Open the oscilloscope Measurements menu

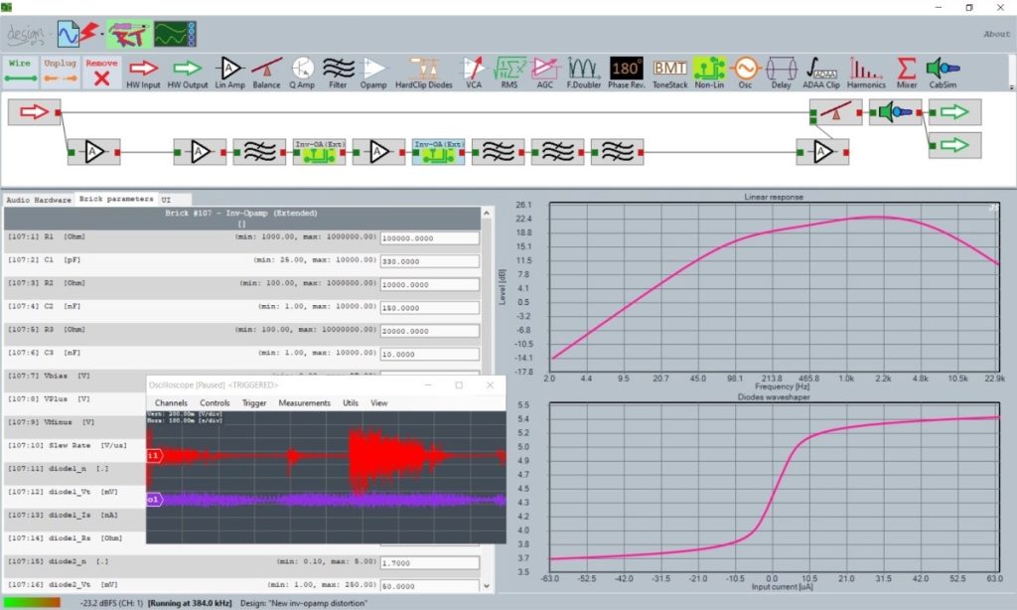point(304,403)
